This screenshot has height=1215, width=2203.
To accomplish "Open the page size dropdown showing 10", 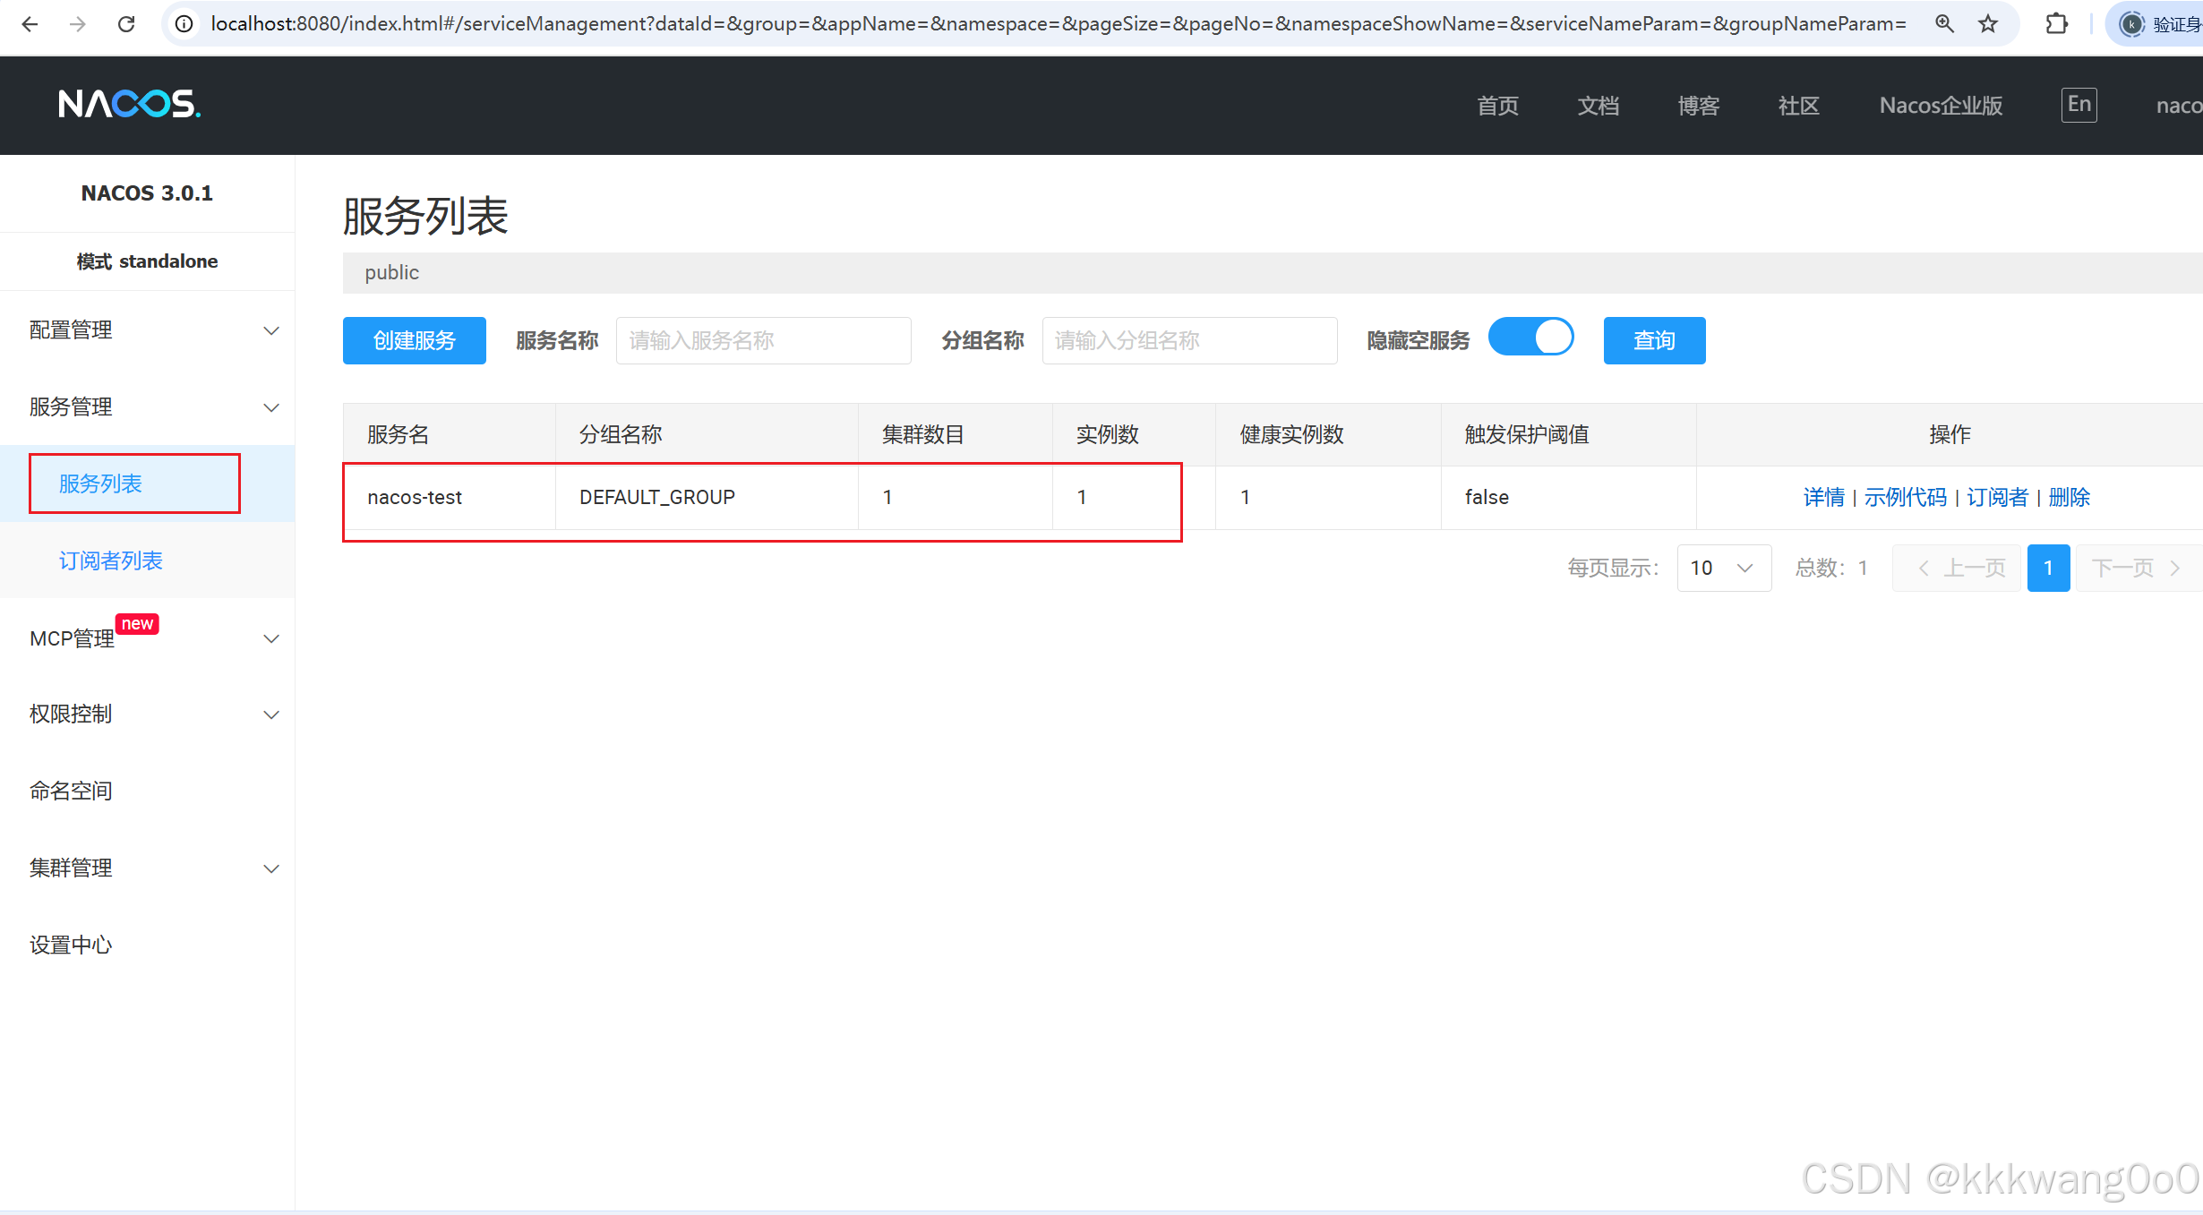I will click(x=1723, y=568).
